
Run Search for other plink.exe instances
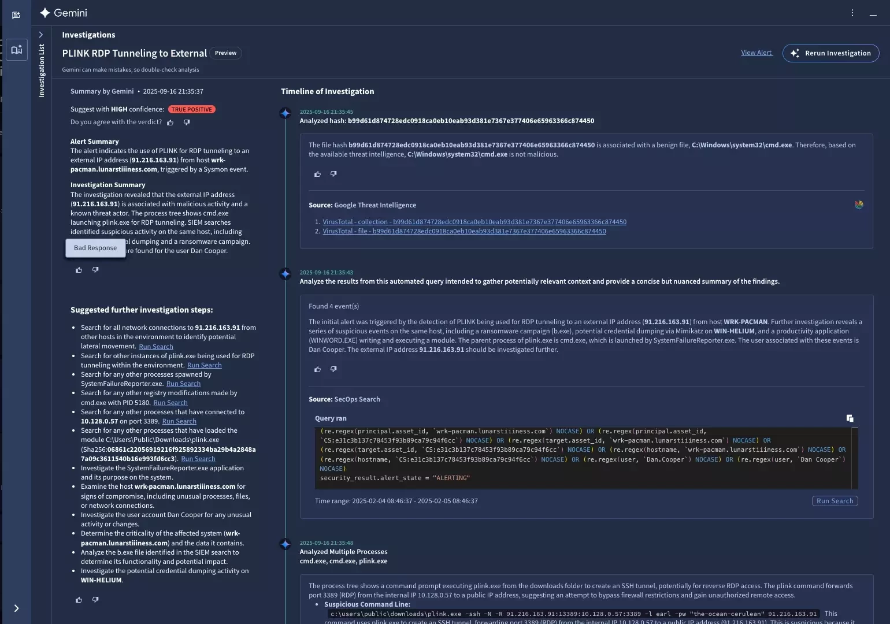point(205,365)
